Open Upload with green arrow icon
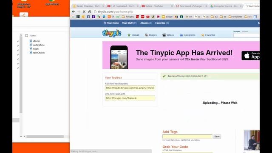Image resolution: width=272 pixels, height=153 pixels. (133, 35)
